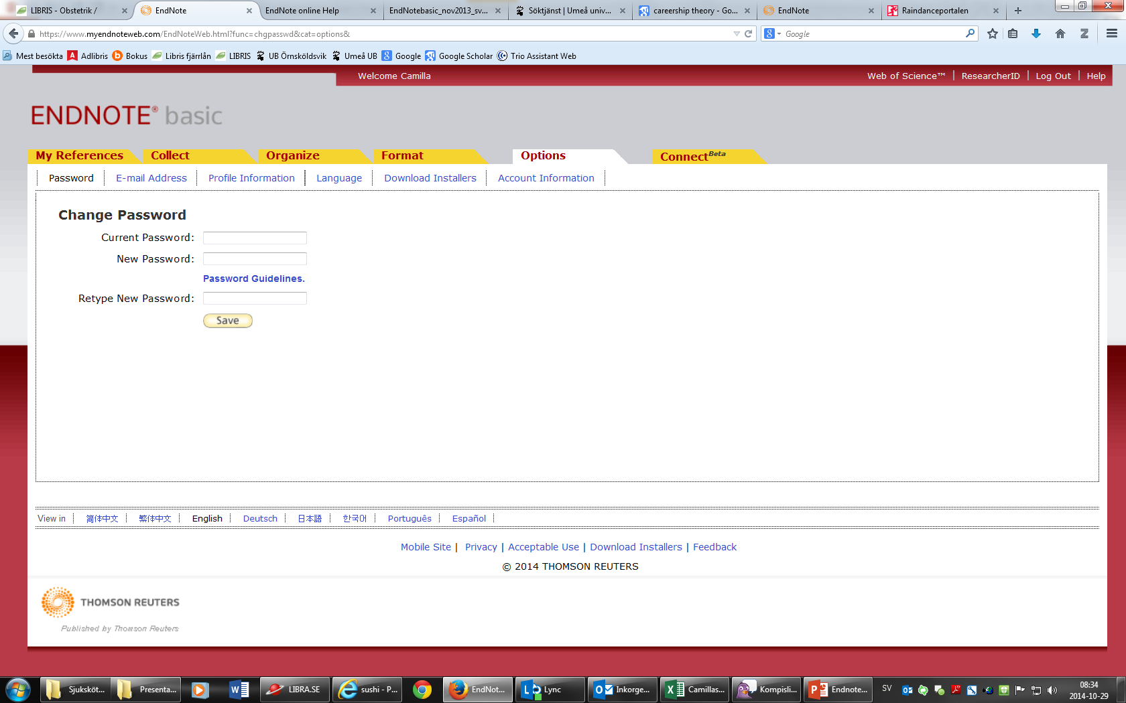Open the Windows Start button
Image resolution: width=1126 pixels, height=703 pixels.
click(x=18, y=690)
